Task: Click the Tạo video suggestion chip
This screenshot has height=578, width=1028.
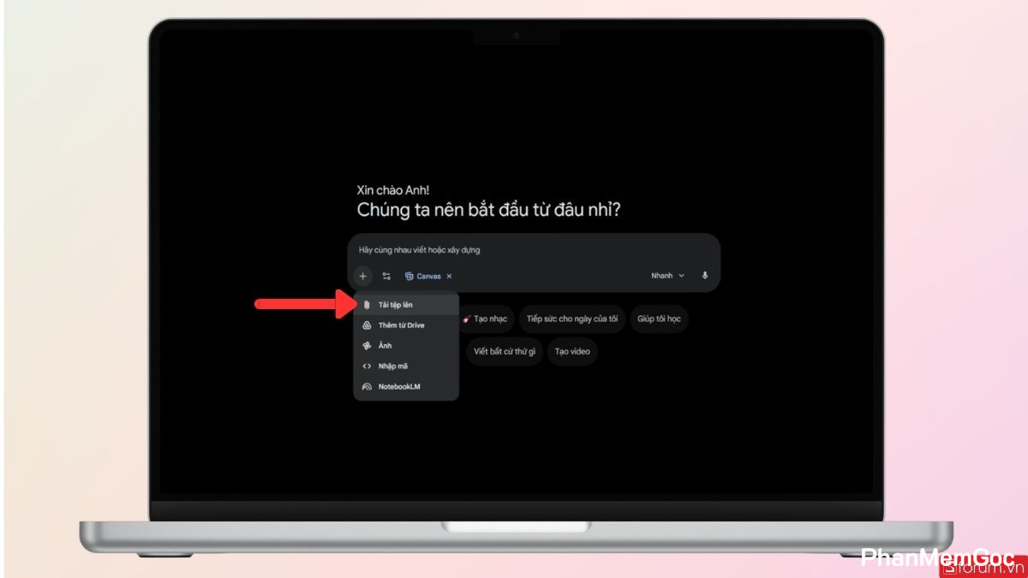Action: click(572, 351)
